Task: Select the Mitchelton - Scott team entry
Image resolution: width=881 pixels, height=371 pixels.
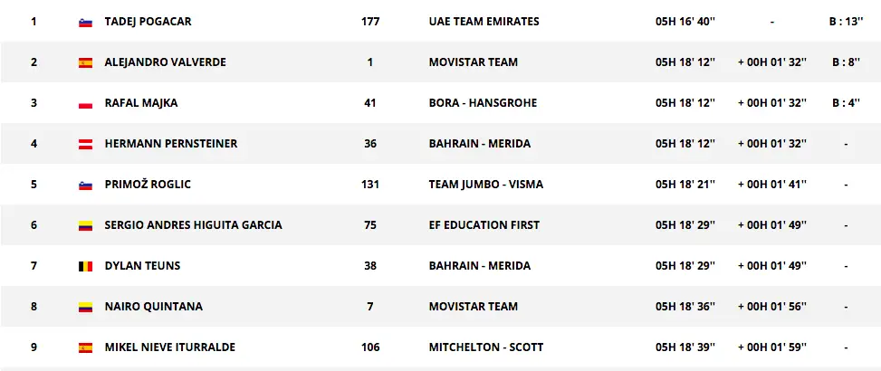Action: click(x=483, y=347)
